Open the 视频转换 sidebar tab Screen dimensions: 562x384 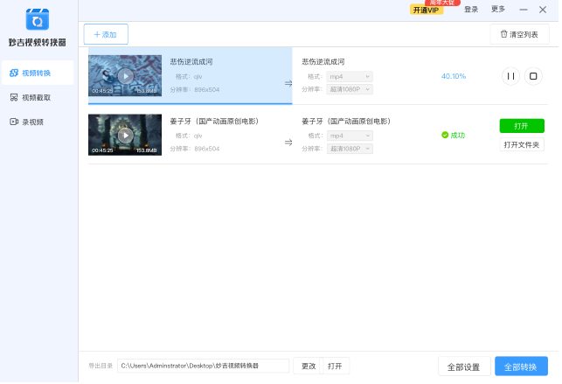[x=38, y=73]
